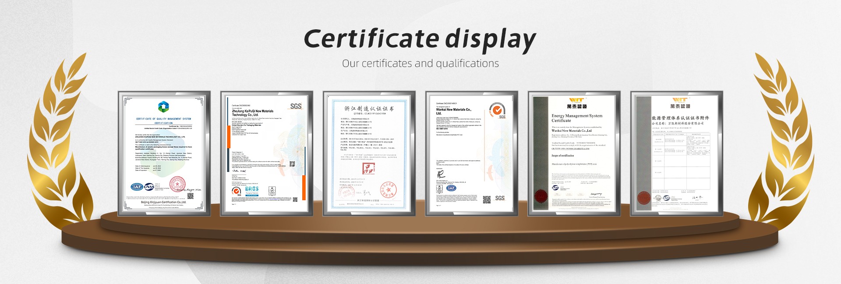The width and height of the screenshot is (841, 284).
Task: Open the Quality Management System certificate thumbnail
Action: point(164,154)
